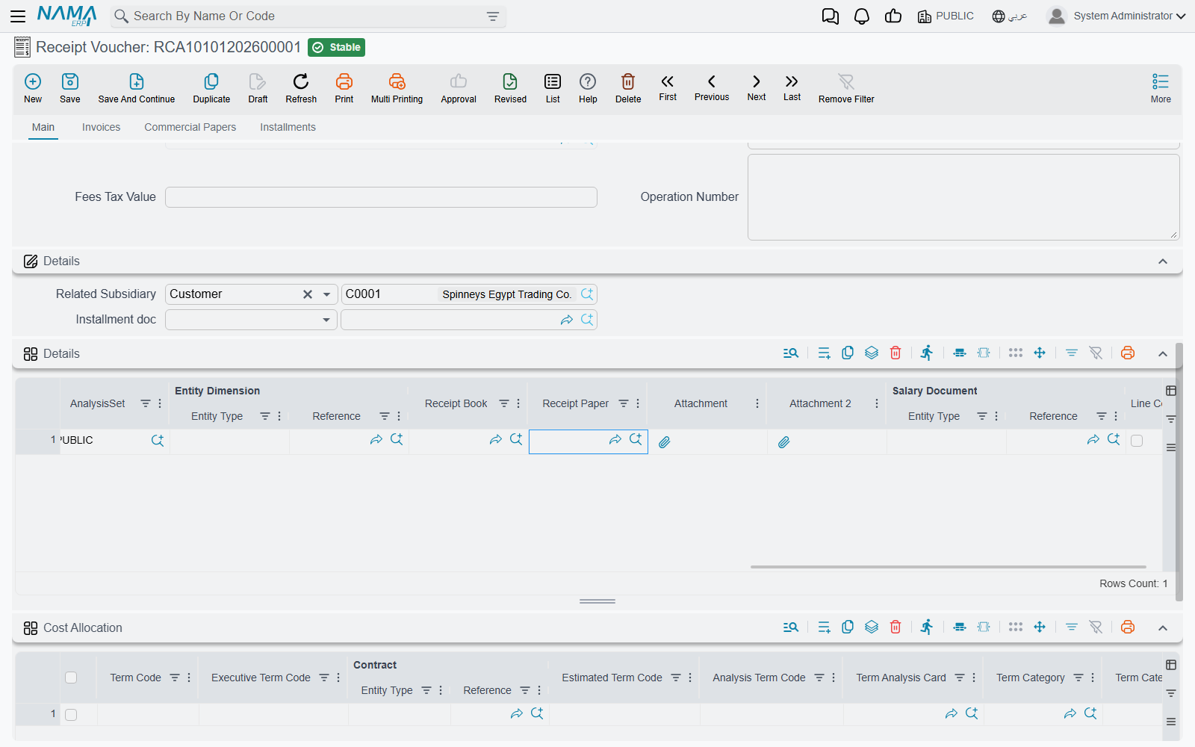This screenshot has height=747, width=1195.
Task: Open search filter options in search bar
Action: click(493, 16)
